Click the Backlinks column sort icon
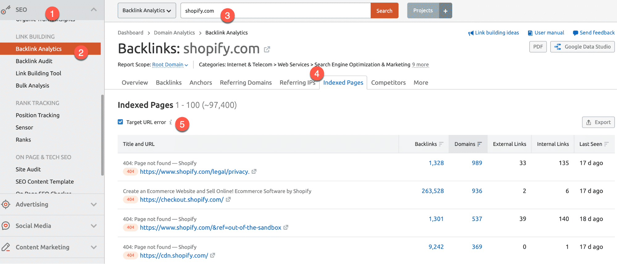This screenshot has width=617, height=264. pos(441,144)
